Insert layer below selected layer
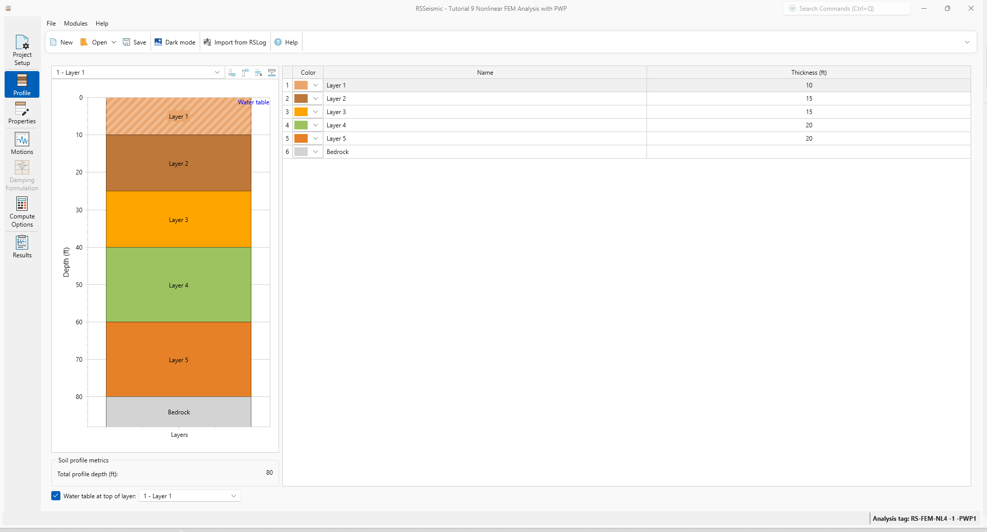Viewport: 987px width, 532px height. (x=232, y=73)
